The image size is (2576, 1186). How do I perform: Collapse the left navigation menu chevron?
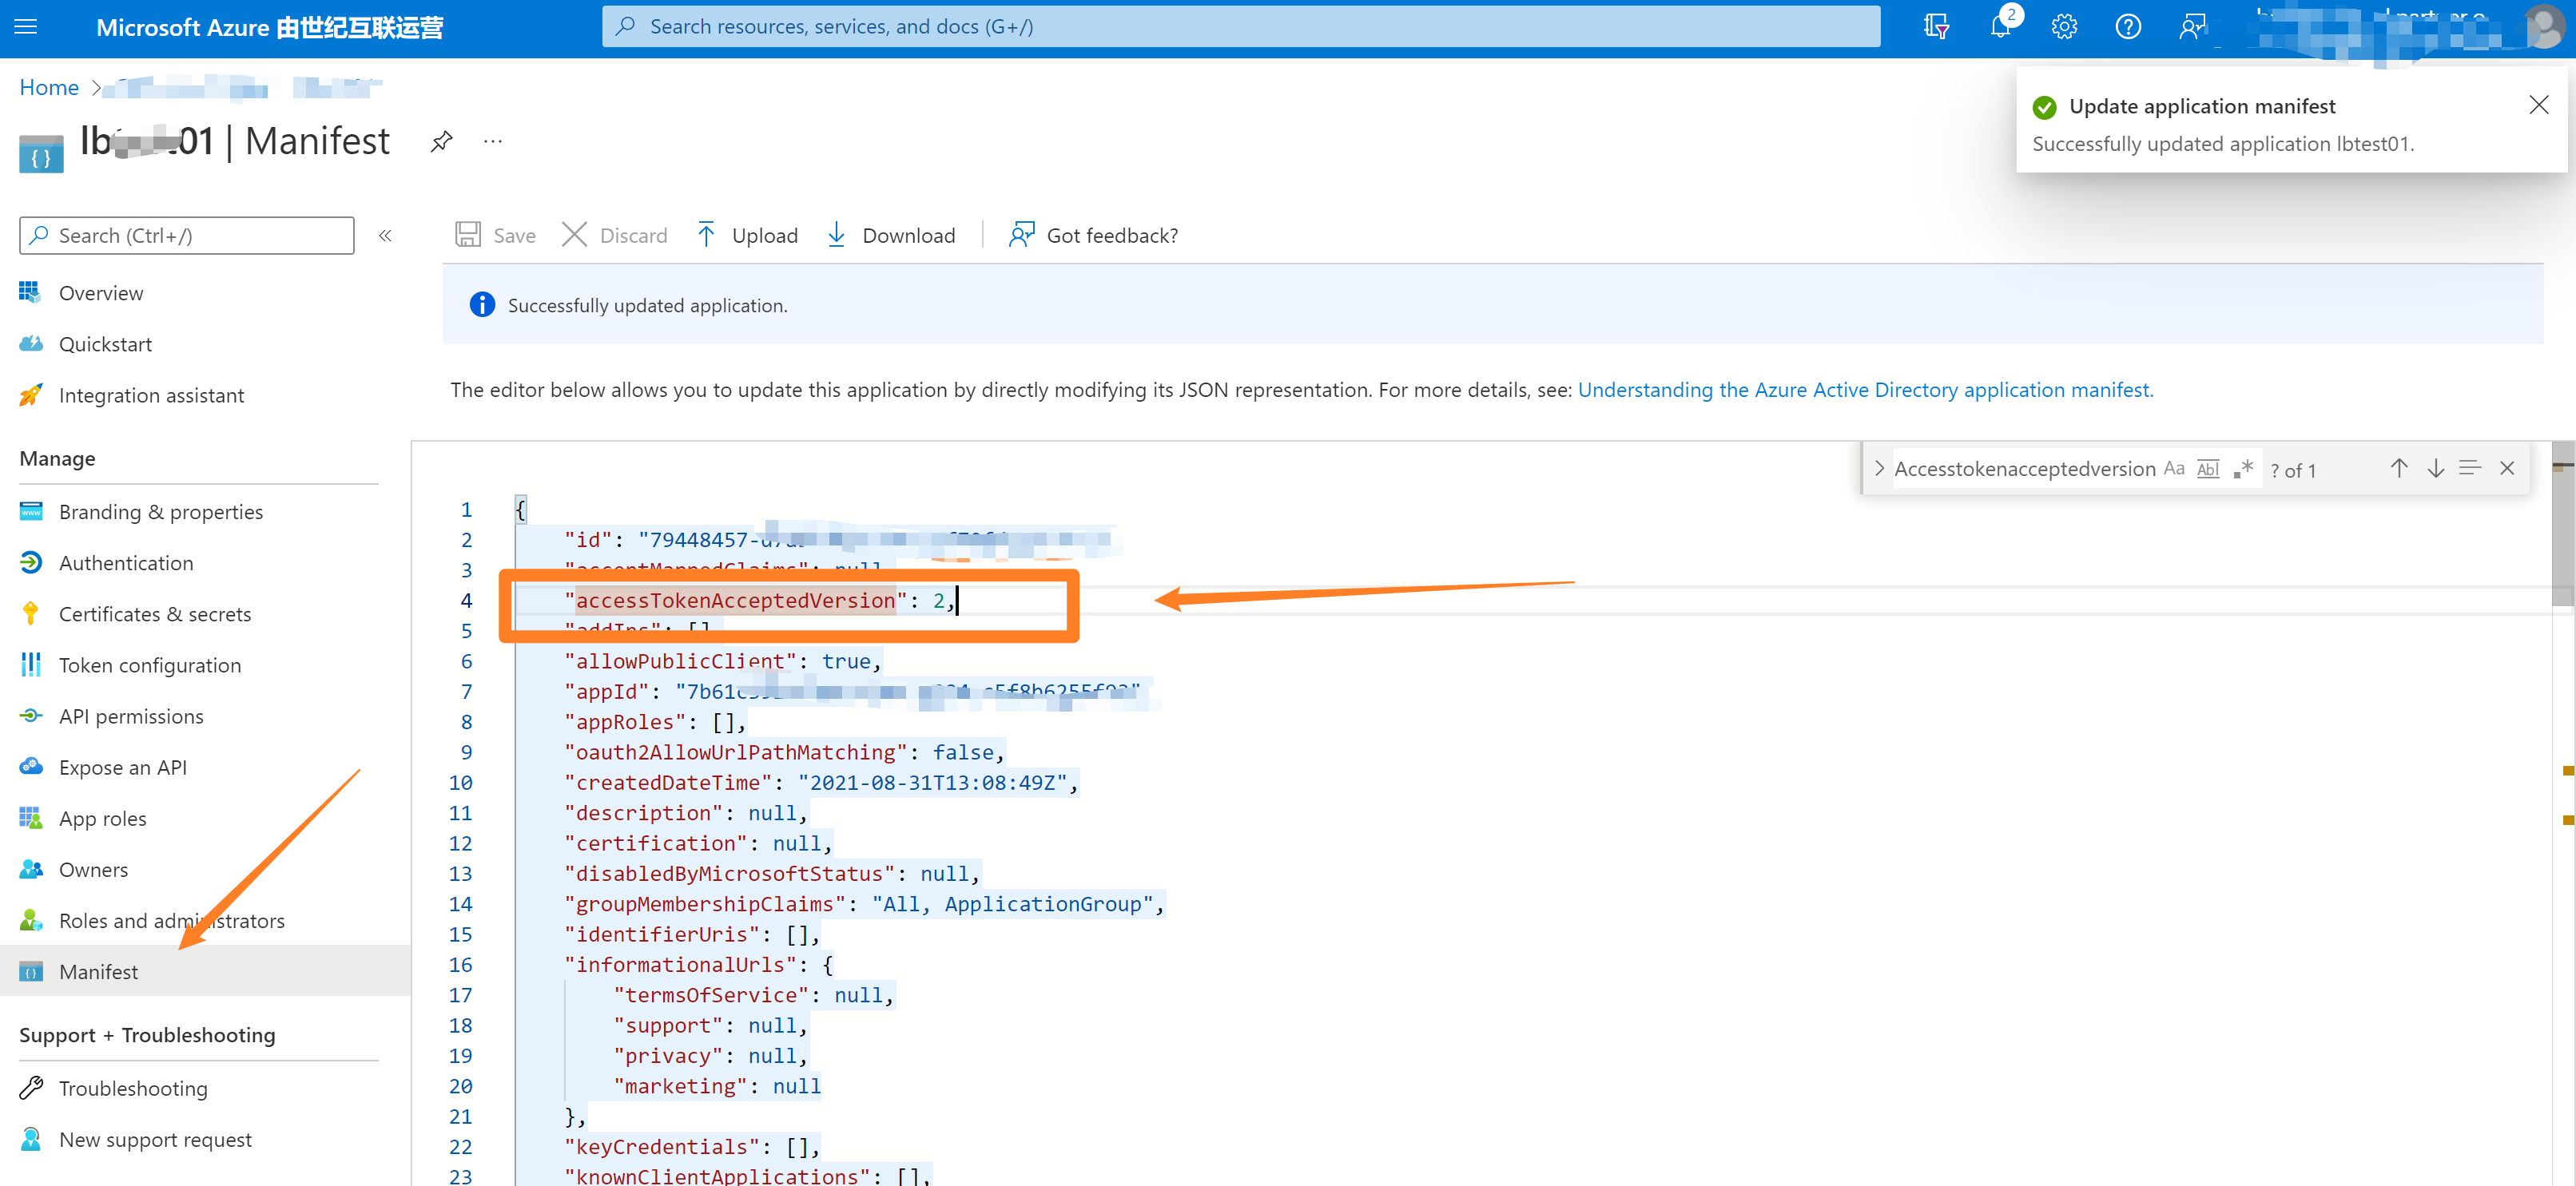385,236
